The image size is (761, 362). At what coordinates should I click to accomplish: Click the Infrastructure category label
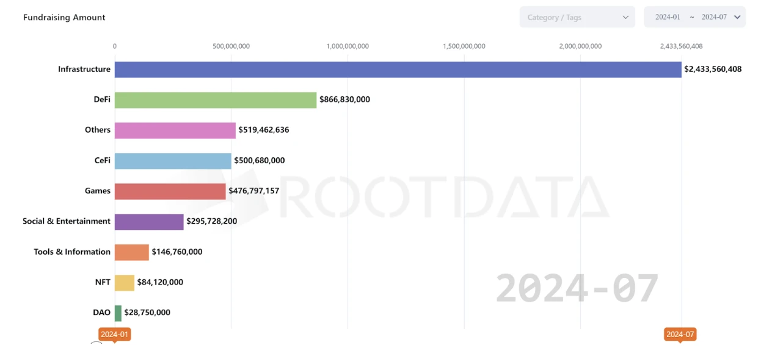(84, 69)
